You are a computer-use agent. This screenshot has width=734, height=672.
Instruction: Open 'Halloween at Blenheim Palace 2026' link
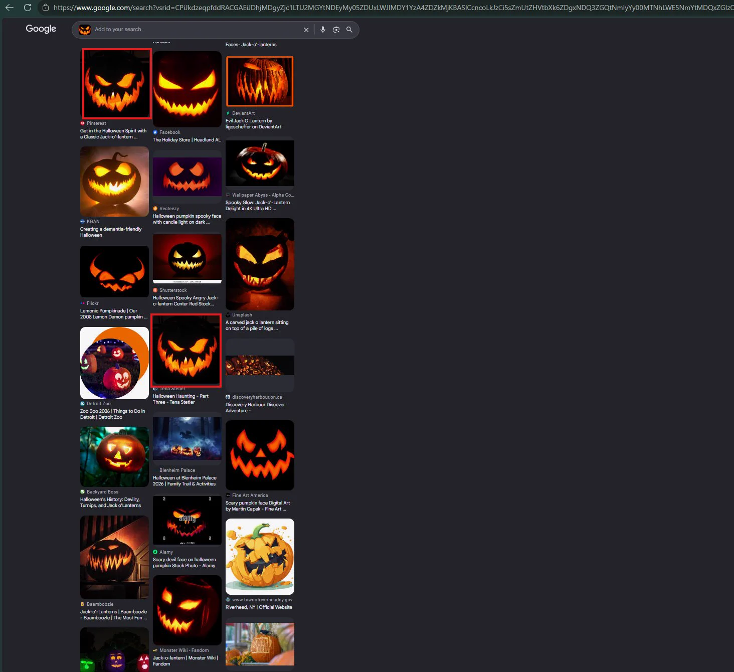click(185, 481)
